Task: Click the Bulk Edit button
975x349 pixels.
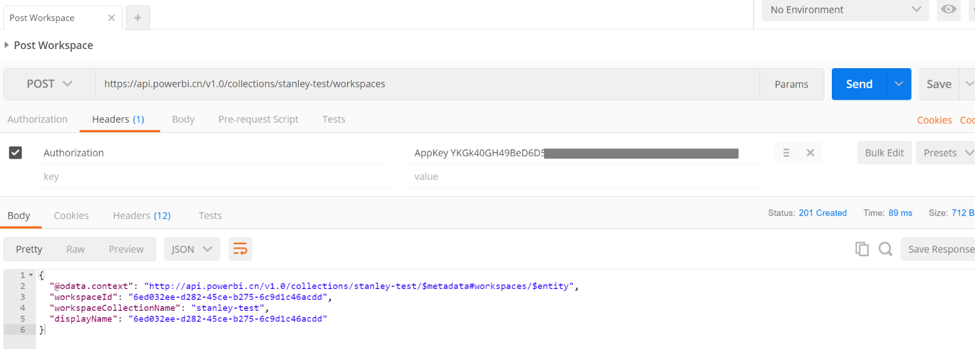Action: (884, 153)
